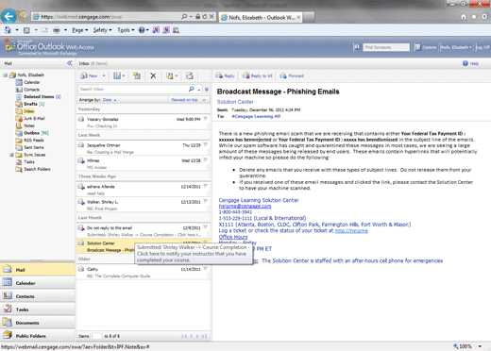Click the help question mark icon in command bar

point(142,30)
